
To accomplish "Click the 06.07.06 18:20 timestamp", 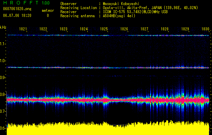I will 17,16.
